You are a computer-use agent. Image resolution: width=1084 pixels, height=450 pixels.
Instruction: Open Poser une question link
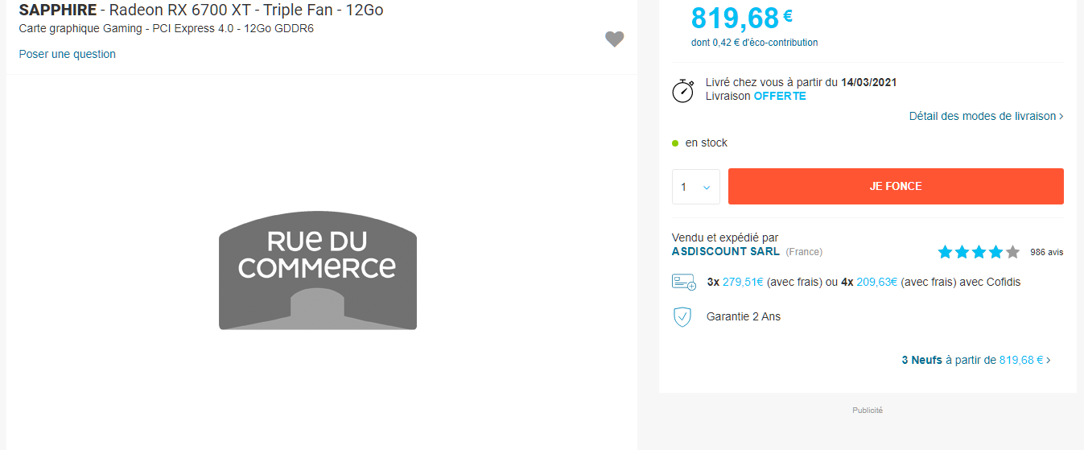[x=68, y=54]
